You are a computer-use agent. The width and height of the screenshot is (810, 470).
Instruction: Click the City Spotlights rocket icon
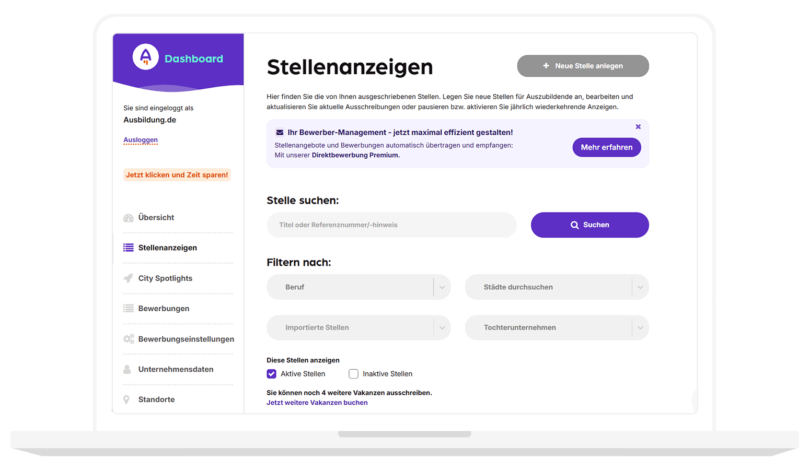pos(129,278)
